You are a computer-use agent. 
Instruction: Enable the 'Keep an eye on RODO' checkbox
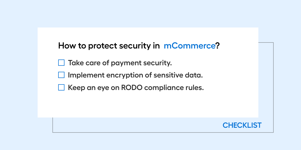[61, 87]
